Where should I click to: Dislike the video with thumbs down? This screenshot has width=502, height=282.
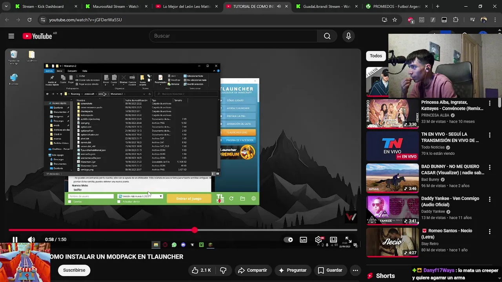pyautogui.click(x=223, y=270)
